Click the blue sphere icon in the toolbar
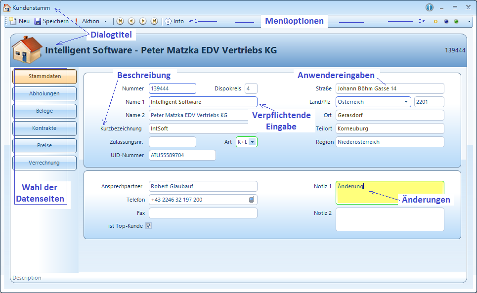 [x=446, y=21]
